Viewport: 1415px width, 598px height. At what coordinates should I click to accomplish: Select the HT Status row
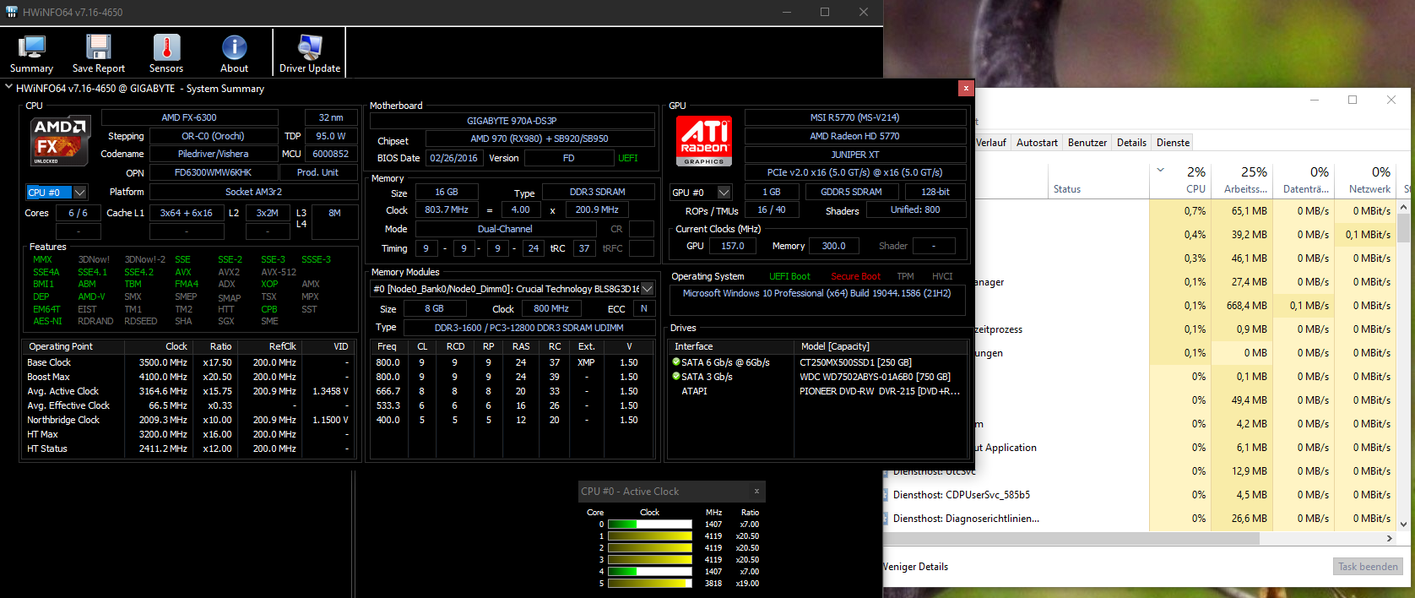coord(188,448)
